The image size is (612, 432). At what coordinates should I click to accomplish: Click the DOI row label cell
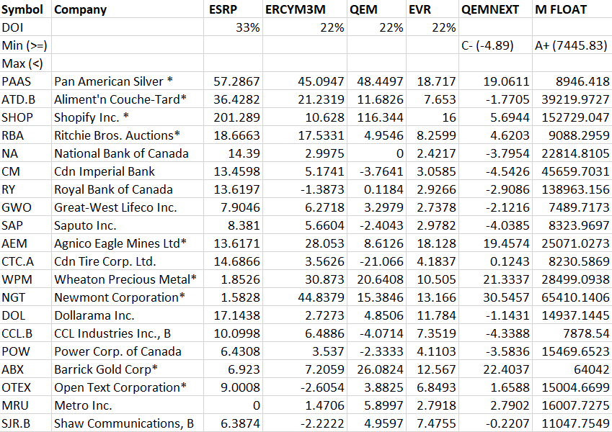[13, 27]
